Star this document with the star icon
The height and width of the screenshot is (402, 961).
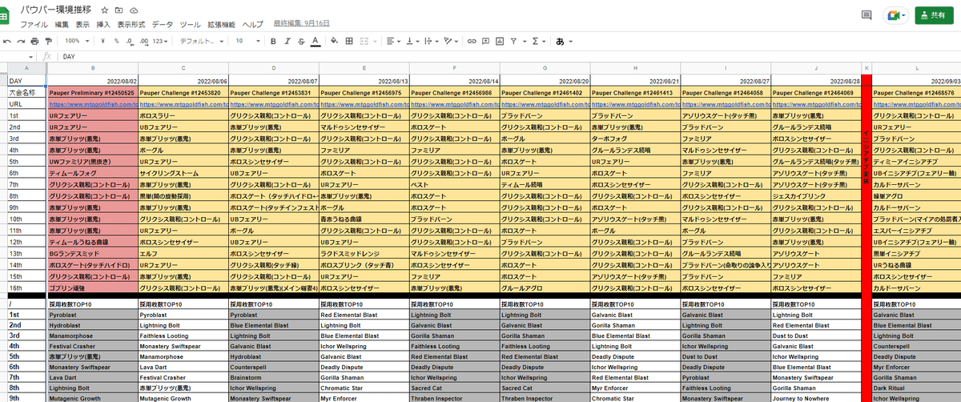105,10
